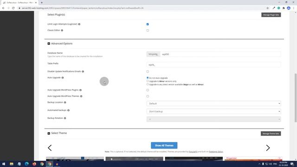Click info icon beside Auto Upgrade WordPress Themes
This screenshot has height=167, width=297.
[x=81, y=96]
